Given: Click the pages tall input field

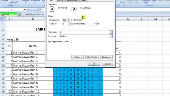Looking at the screenshot, I should point(90,24).
